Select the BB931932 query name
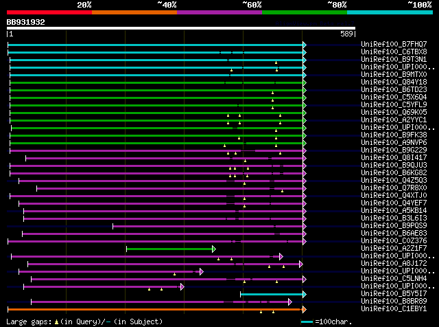 (26, 22)
